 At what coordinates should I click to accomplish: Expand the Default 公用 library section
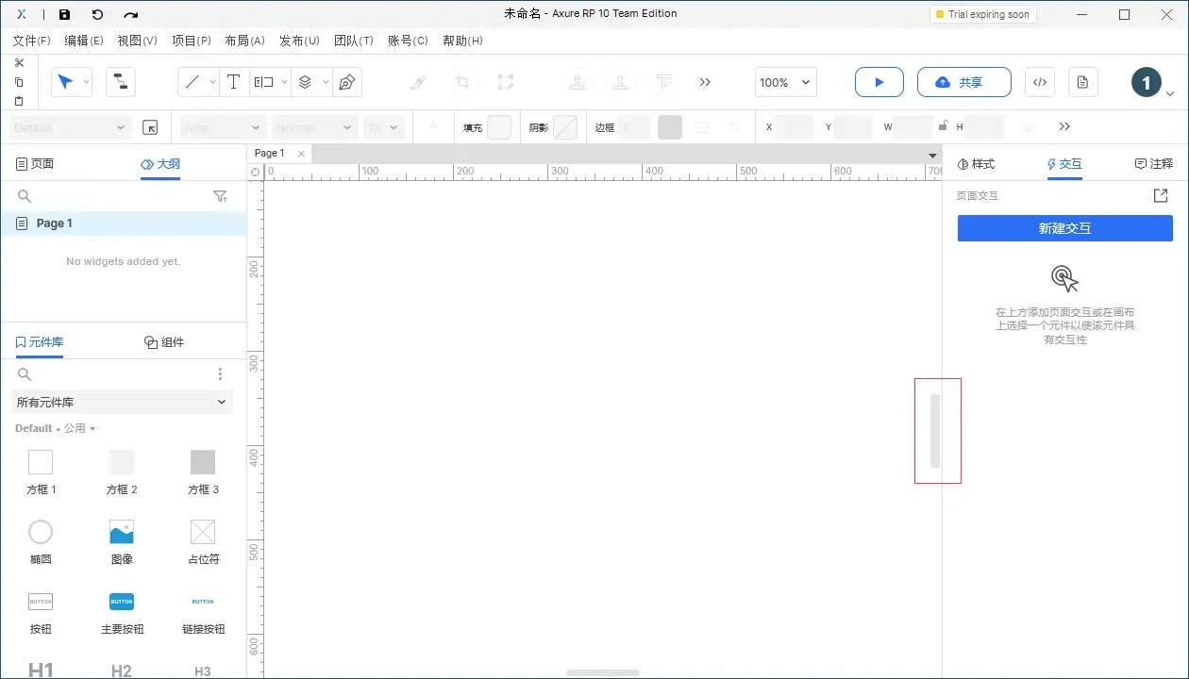pyautogui.click(x=55, y=428)
